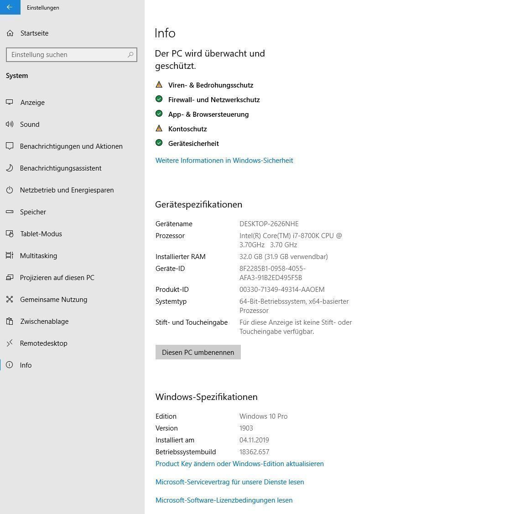Open Product Key ändern oder Windows-Edition aktualisieren
This screenshot has height=514, width=526.
[240, 464]
